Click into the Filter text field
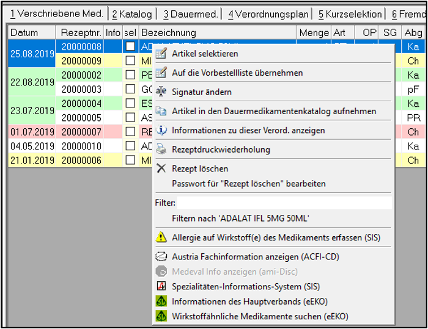 [284, 203]
